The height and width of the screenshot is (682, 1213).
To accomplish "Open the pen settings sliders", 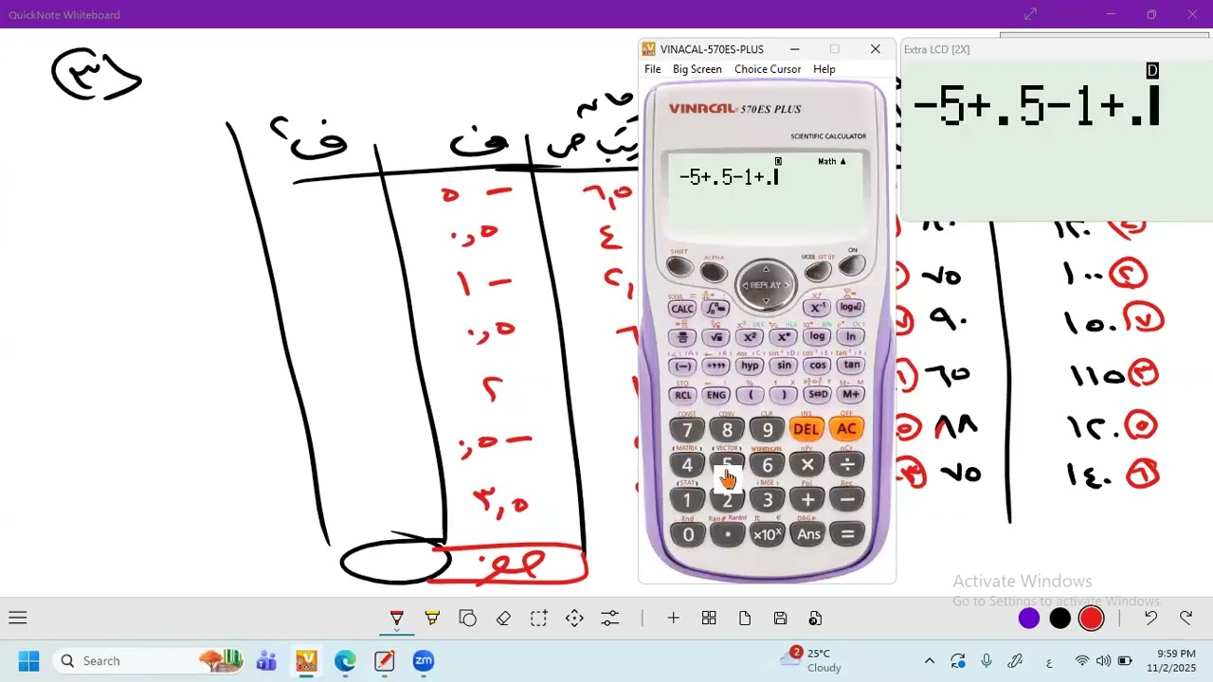I will [609, 619].
